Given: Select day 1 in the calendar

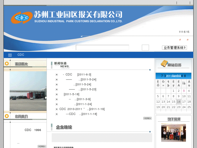Looking at the screenshot, I should tap(173, 91).
